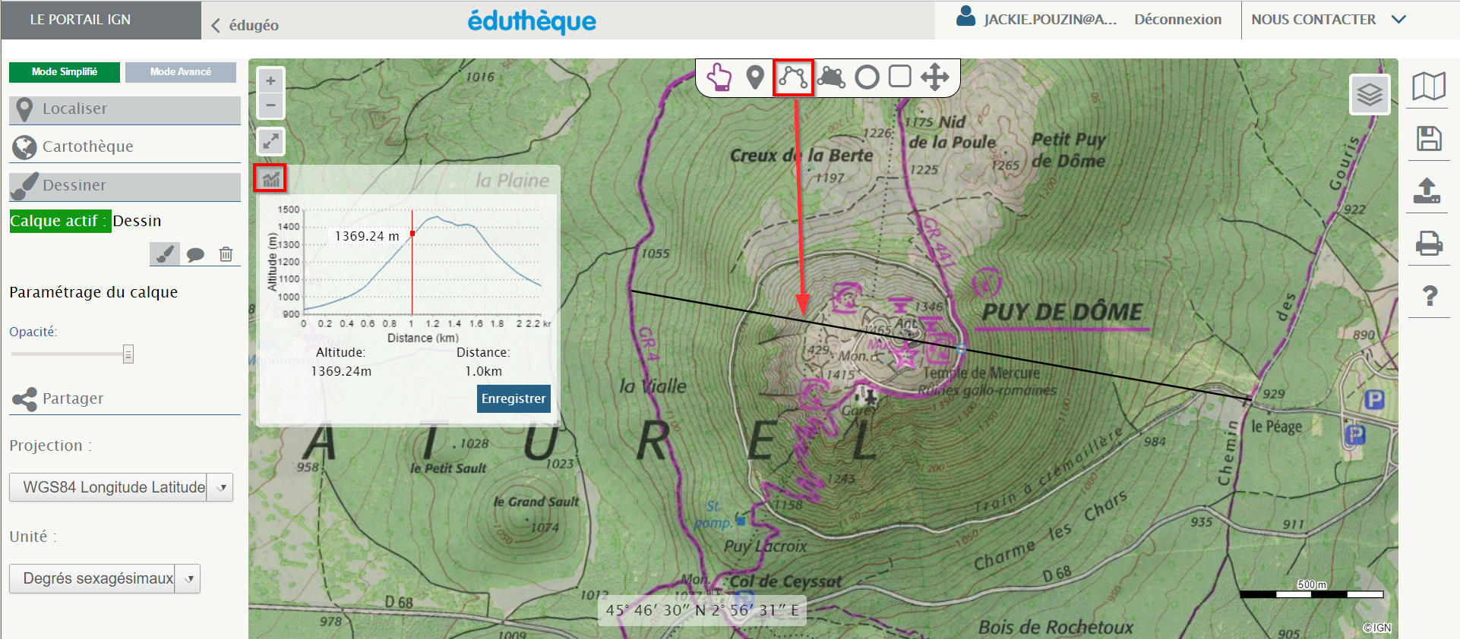Click the PUY DE DÔME map label
Screen dimensions: 1460x639
pos(1062,312)
